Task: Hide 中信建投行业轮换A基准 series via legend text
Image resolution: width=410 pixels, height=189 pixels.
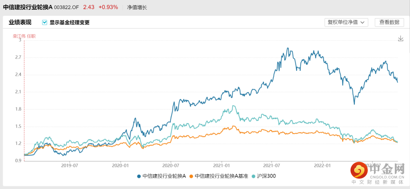Action: click(221, 176)
